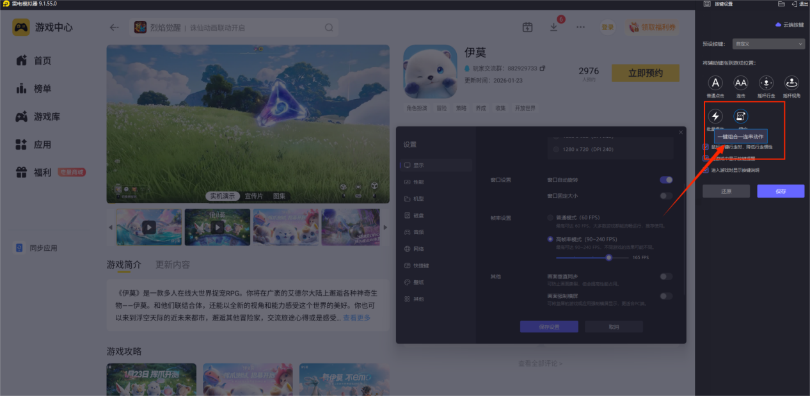The image size is (810, 396).
Task: Select the 普通点击 key icon
Action: click(715, 83)
